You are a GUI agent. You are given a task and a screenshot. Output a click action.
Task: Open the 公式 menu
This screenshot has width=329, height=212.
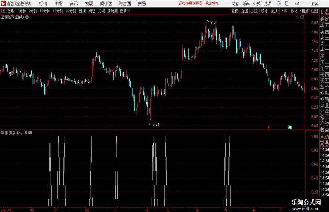pyautogui.click(x=257, y=3)
